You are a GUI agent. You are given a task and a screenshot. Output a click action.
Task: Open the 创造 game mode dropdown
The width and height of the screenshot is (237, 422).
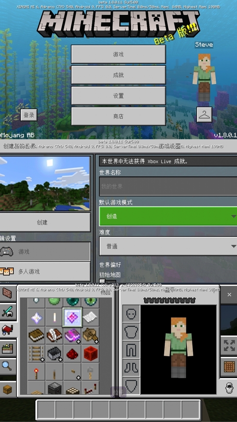point(168,216)
